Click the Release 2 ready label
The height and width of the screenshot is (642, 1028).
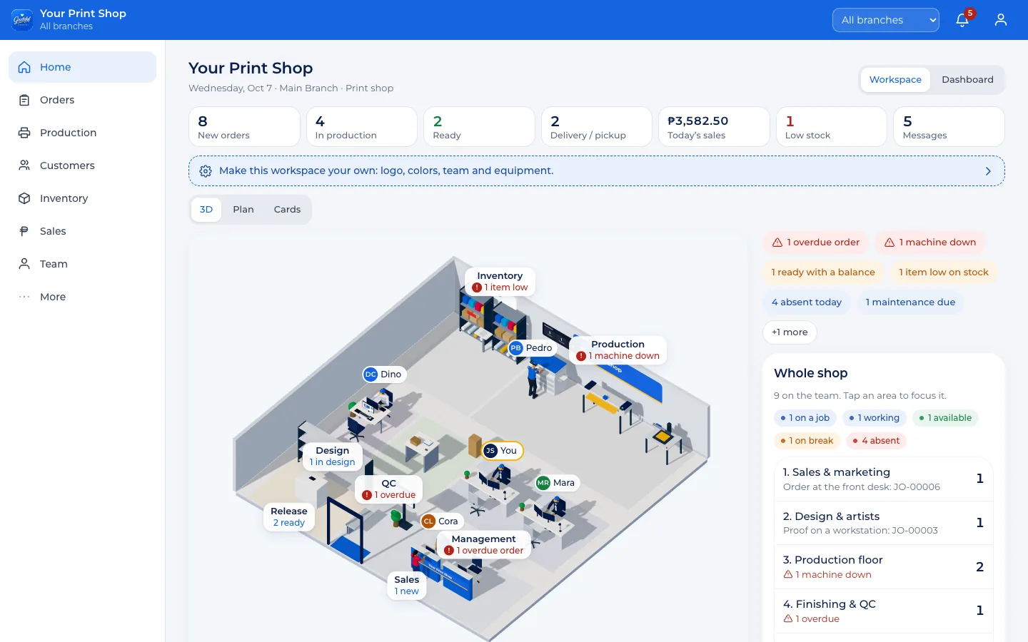click(x=289, y=517)
